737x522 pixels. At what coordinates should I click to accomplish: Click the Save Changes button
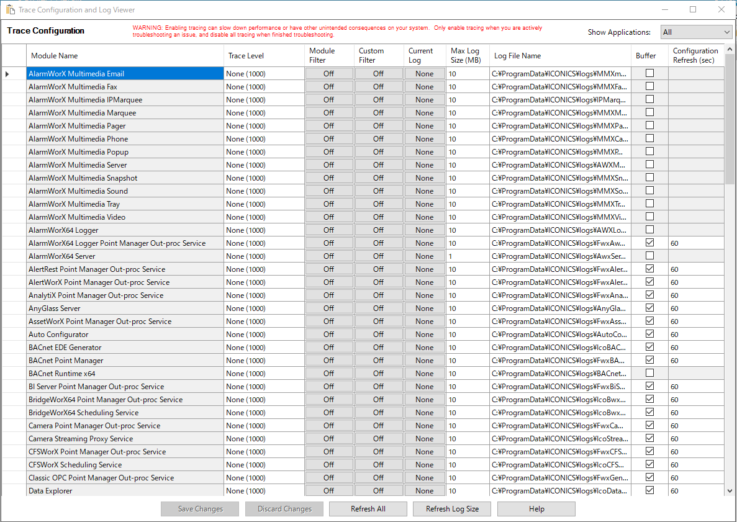coord(200,509)
